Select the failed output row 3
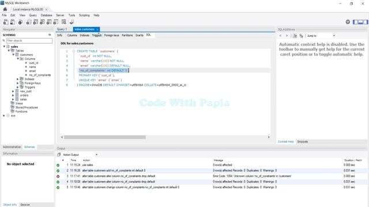This screenshot has width=369, height=207. point(212,176)
